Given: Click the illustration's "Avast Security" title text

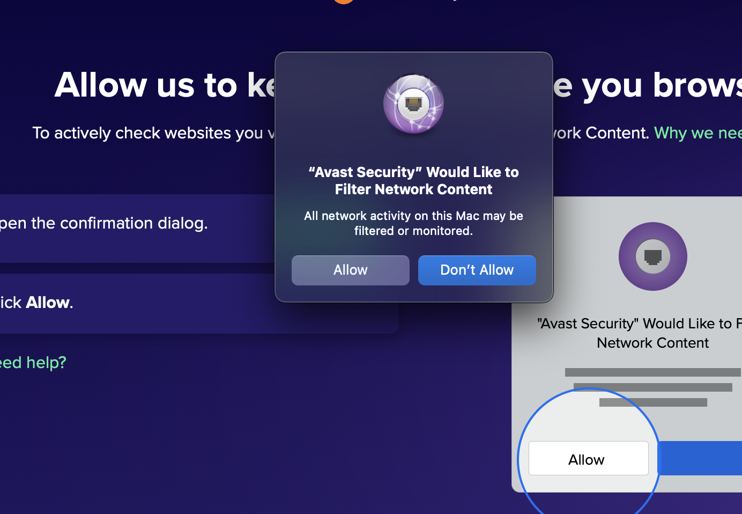Looking at the screenshot, I should coord(638,324).
